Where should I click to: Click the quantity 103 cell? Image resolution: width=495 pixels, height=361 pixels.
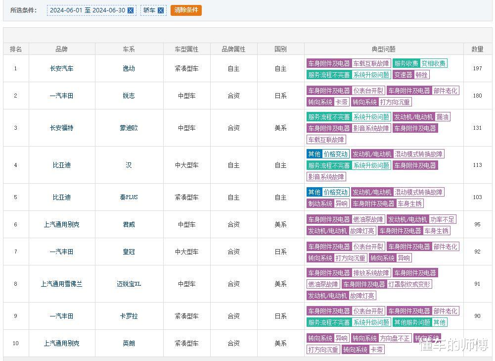click(x=477, y=197)
